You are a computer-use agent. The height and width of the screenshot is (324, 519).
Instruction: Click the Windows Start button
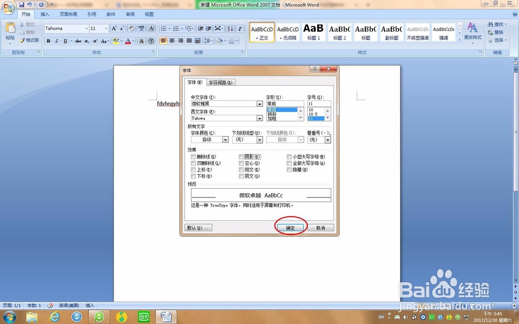click(9, 317)
